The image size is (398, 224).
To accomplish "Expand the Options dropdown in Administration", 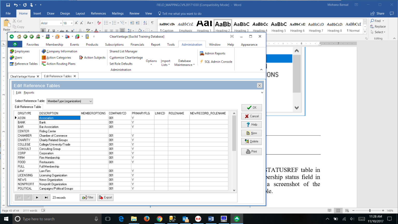I will tap(151, 62).
